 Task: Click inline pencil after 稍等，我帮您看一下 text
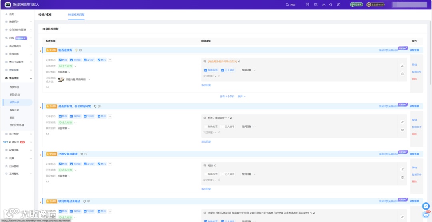[231, 118]
